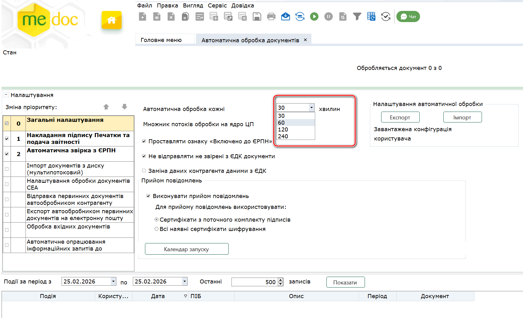Click the yellow Home icon

[111, 20]
